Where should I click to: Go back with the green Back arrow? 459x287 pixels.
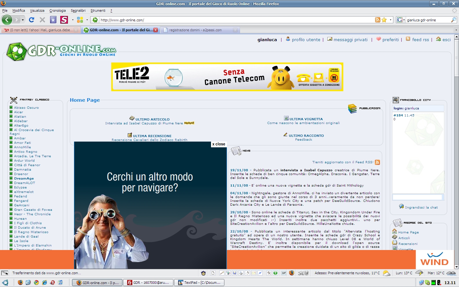pos(7,20)
